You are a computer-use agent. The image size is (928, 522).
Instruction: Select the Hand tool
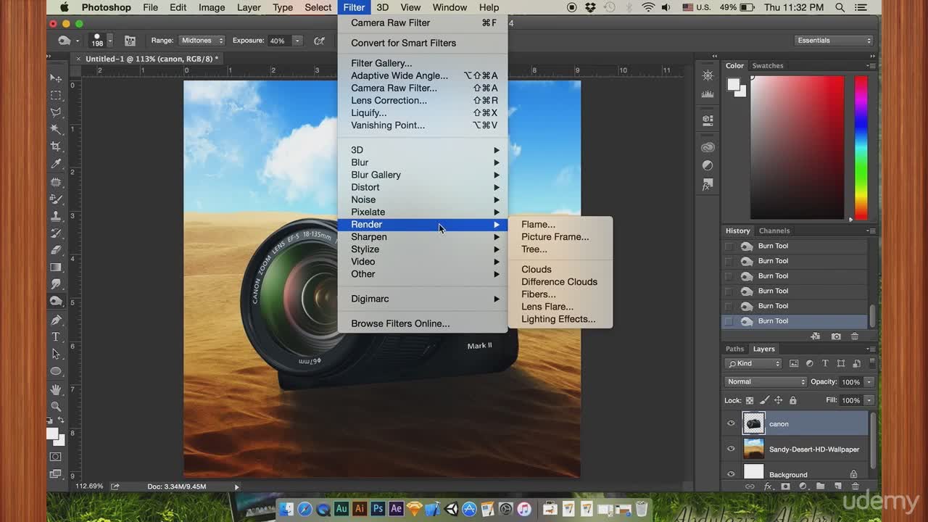click(x=56, y=389)
